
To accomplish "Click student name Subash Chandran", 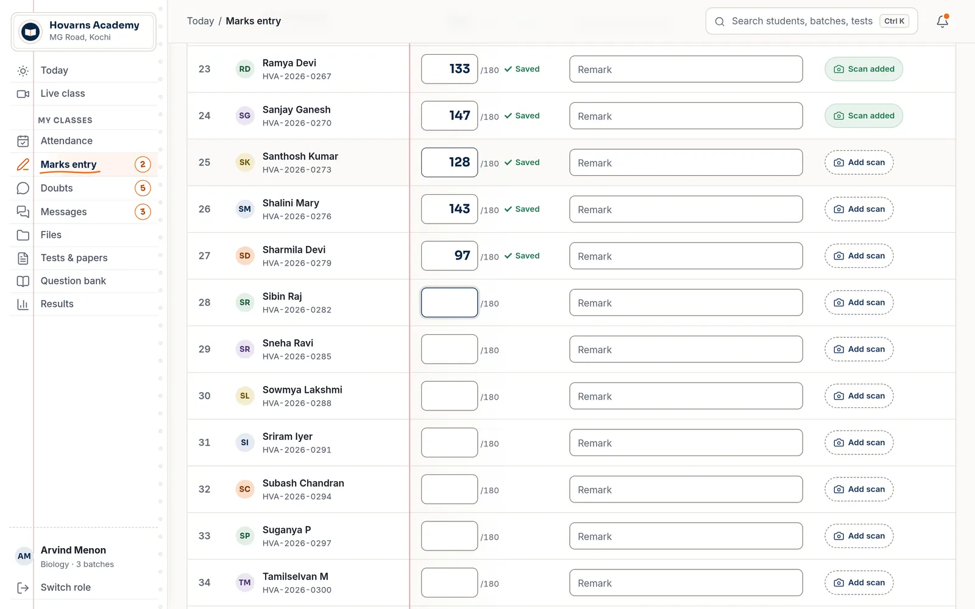I will tap(303, 484).
